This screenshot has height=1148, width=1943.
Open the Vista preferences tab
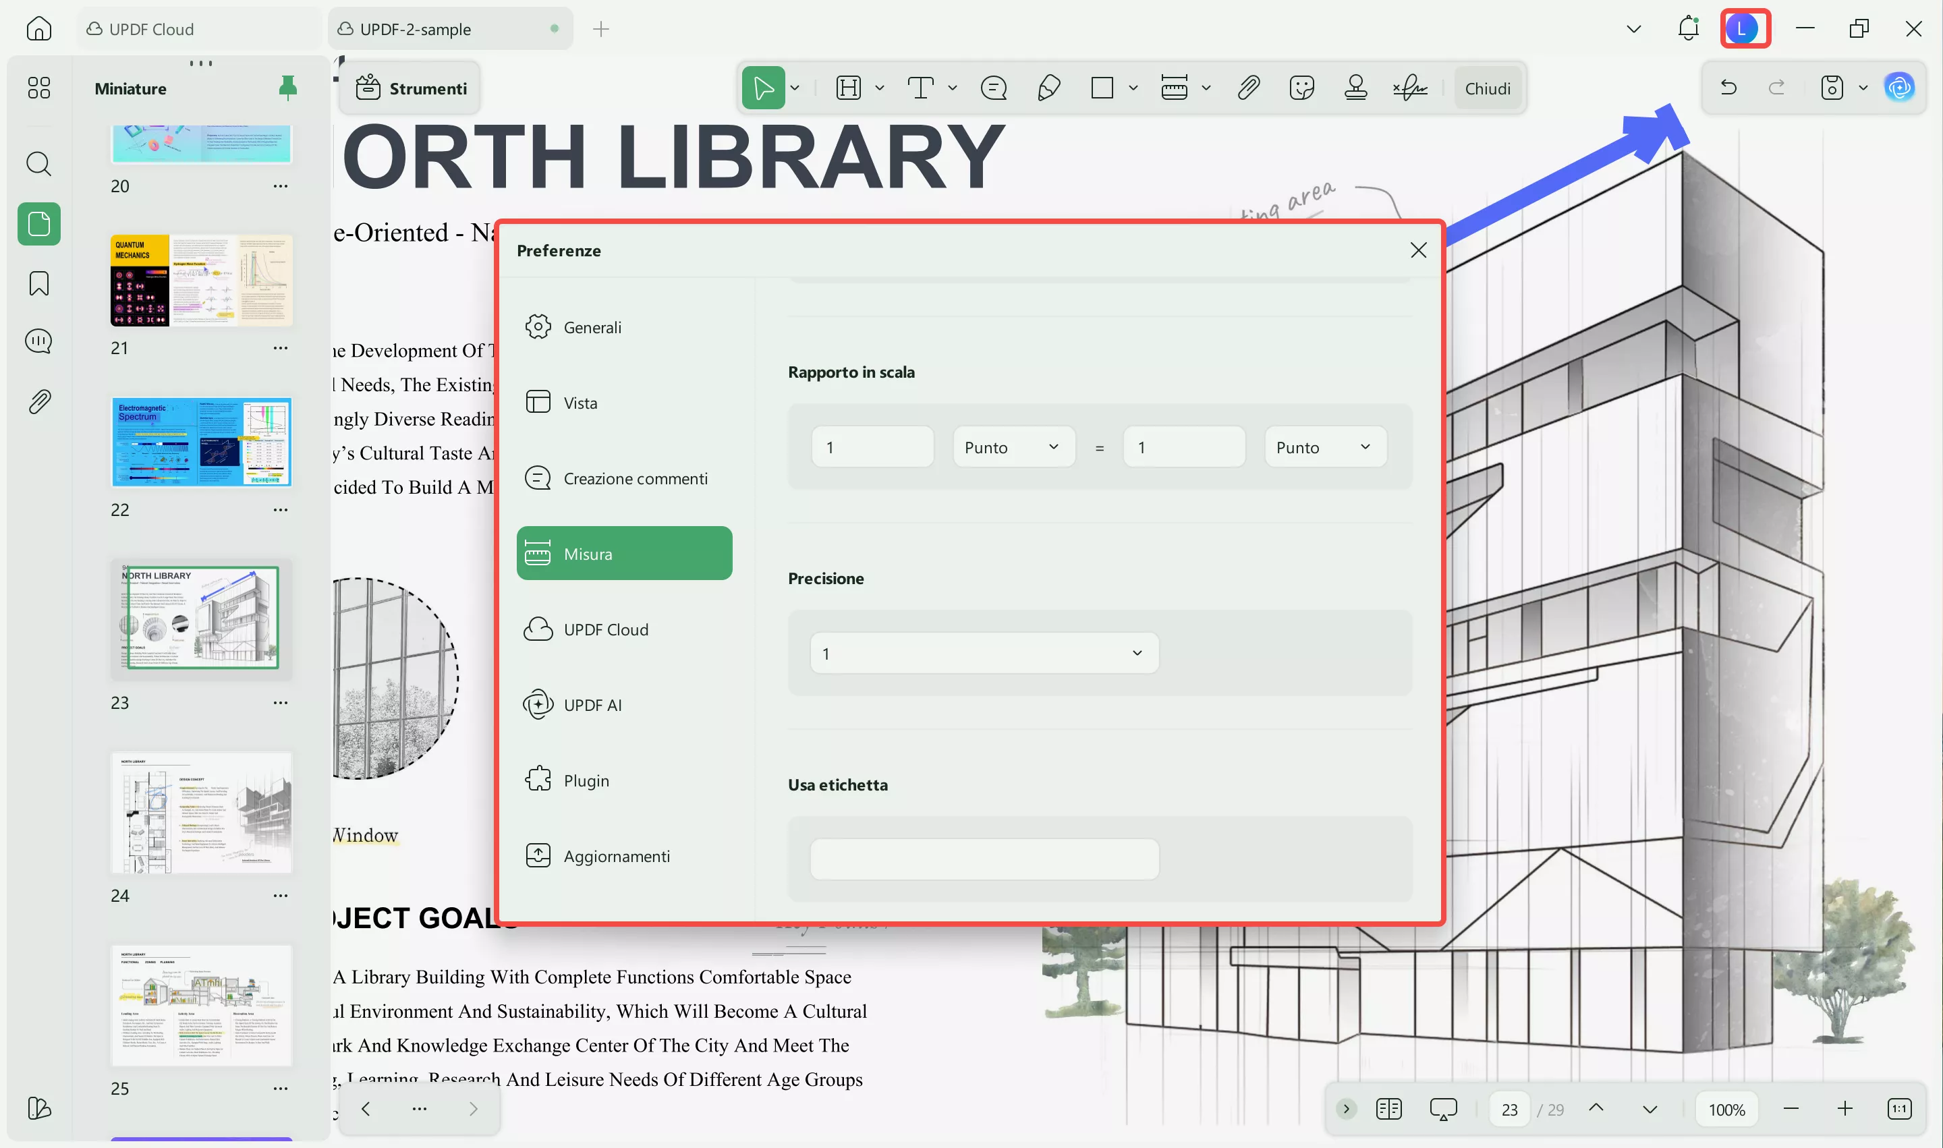click(x=580, y=402)
